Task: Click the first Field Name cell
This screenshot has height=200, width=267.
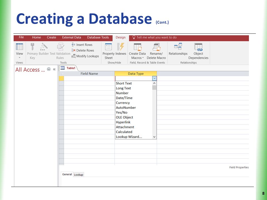Action: (89, 78)
